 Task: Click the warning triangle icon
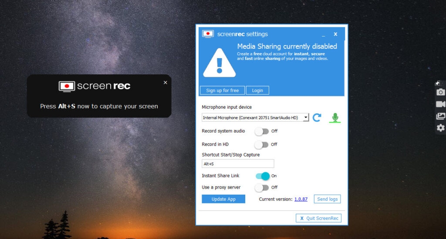(x=220, y=63)
